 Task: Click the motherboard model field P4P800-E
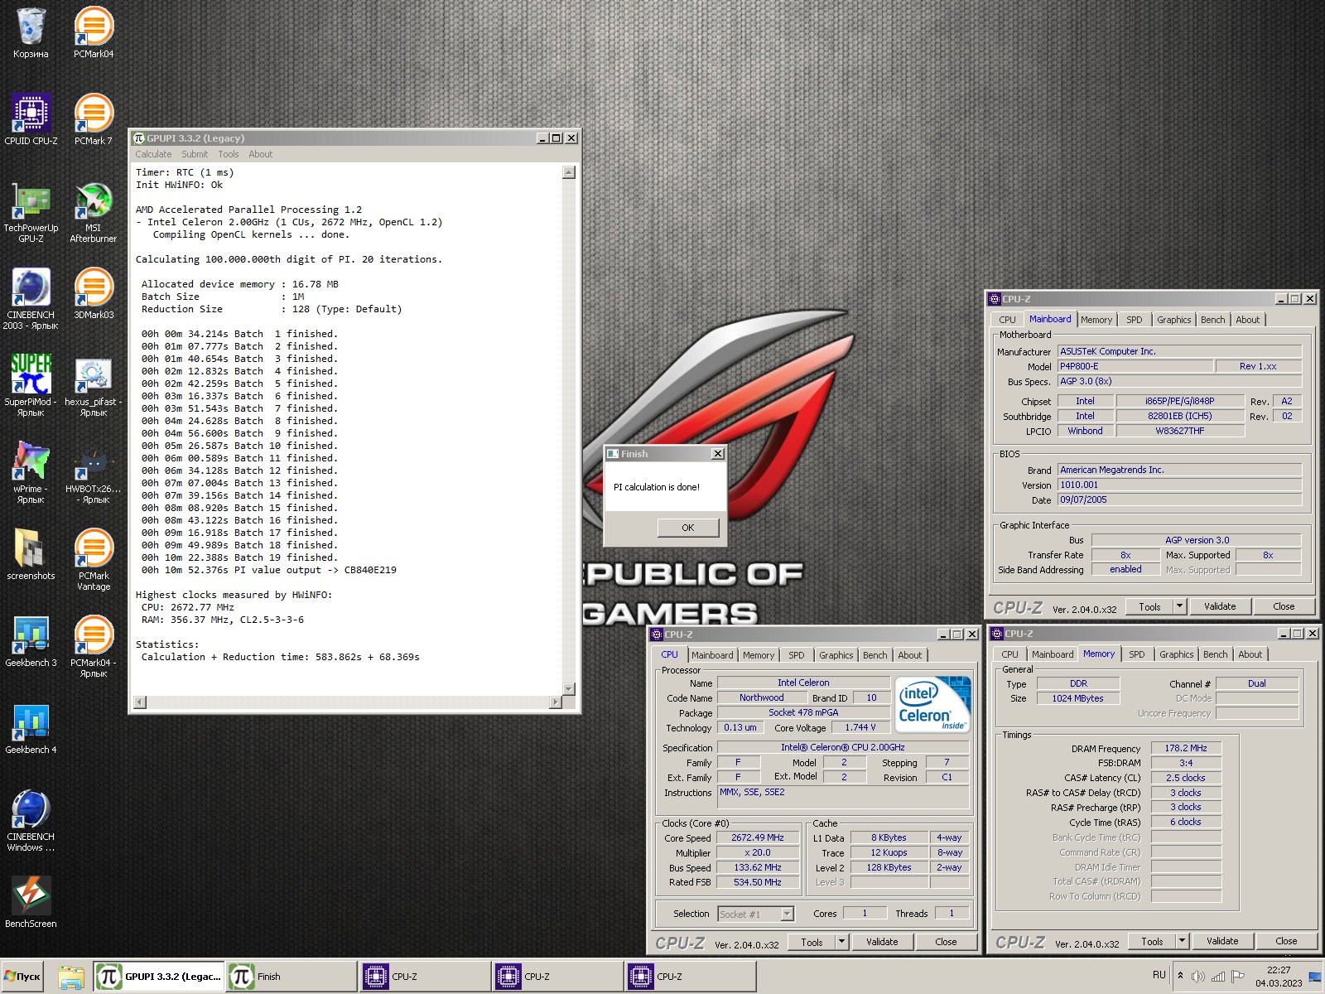point(1135,366)
